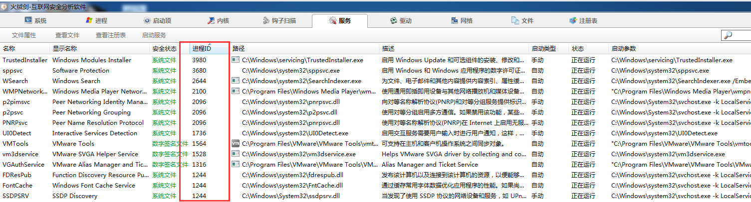The height and width of the screenshot is (202, 751).
Task: Sort by the 启动类型 column header
Action: click(x=549, y=49)
